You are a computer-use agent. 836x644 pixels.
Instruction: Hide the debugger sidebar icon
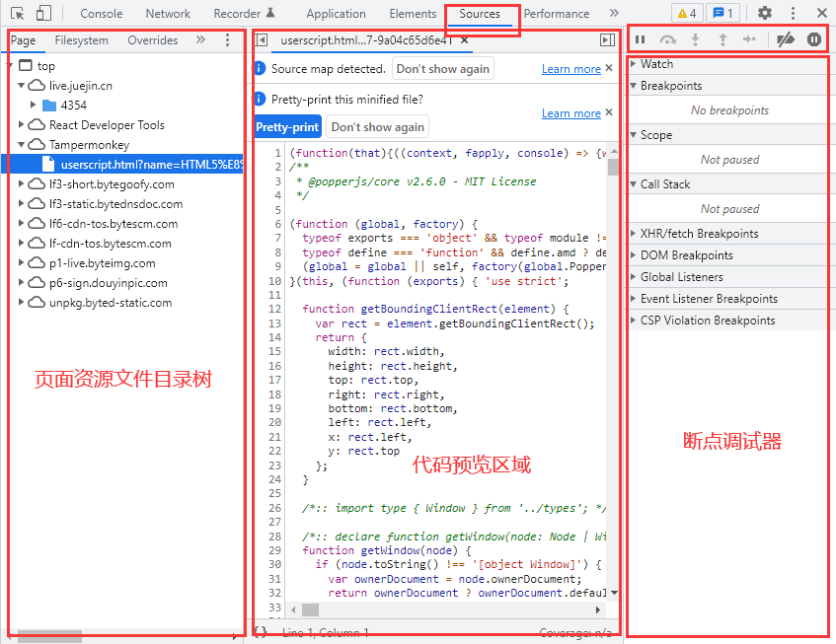tap(607, 40)
